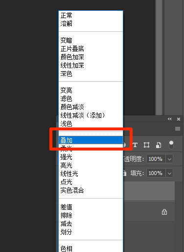Pick 颜色加深 from the list

point(91,57)
